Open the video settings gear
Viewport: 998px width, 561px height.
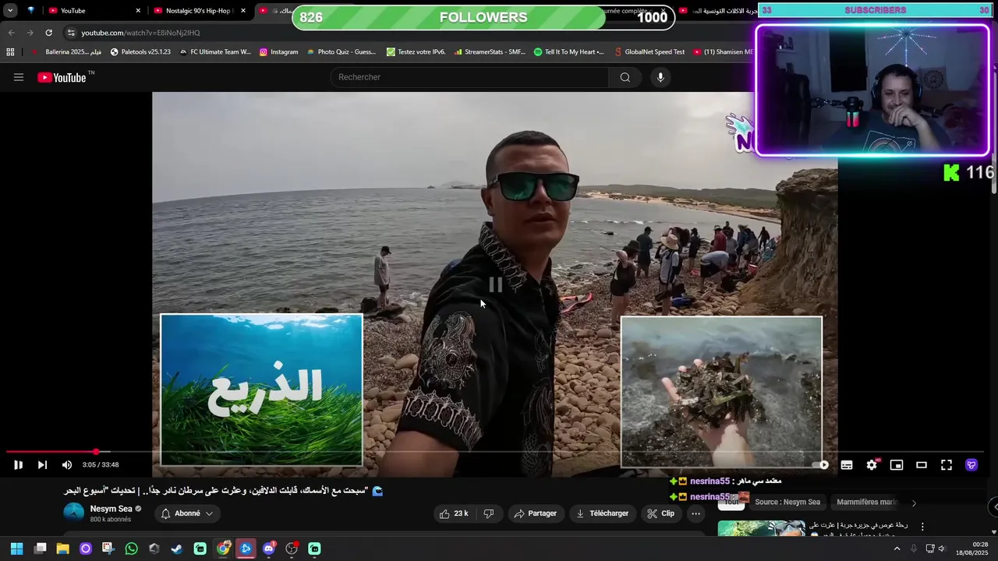(x=872, y=465)
